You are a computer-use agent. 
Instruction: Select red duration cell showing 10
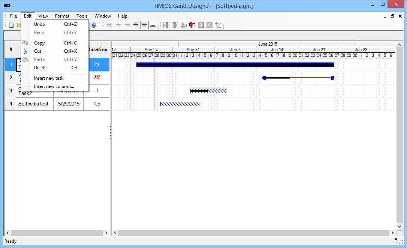click(x=97, y=77)
